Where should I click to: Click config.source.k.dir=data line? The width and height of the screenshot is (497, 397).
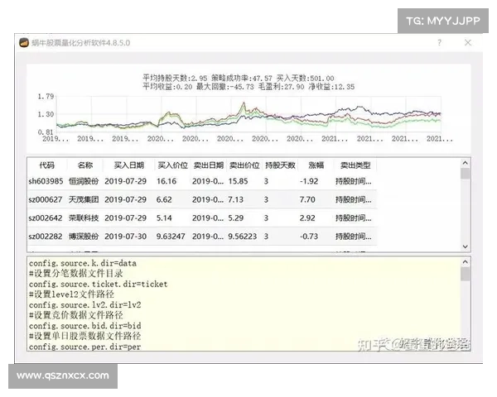[83, 263]
